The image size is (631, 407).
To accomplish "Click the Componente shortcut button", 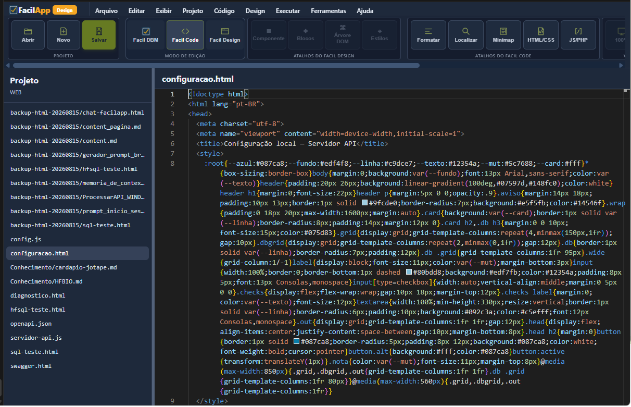I will [269, 35].
